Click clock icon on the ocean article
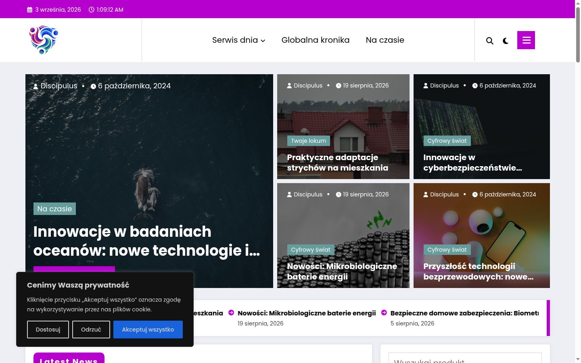 [x=93, y=86]
